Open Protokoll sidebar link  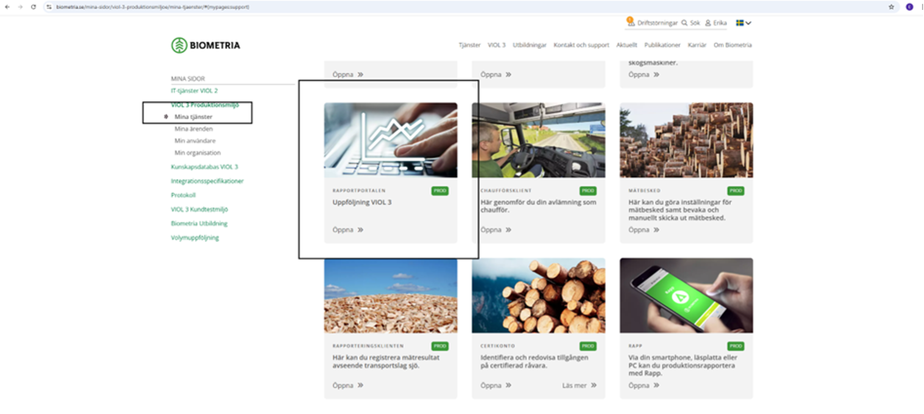pyautogui.click(x=183, y=195)
